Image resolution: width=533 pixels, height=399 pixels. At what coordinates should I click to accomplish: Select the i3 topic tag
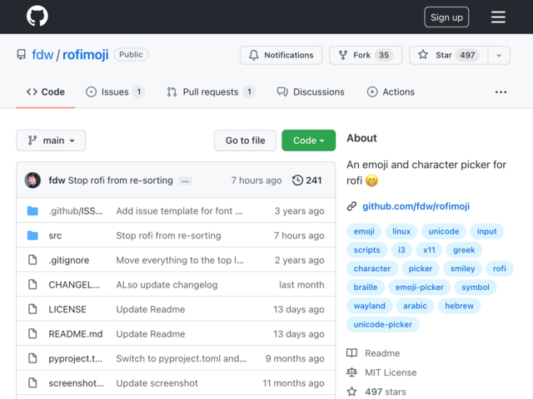click(401, 250)
